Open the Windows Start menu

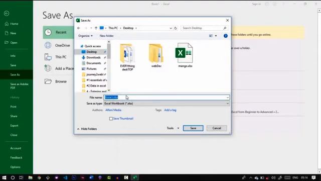(x=4, y=177)
